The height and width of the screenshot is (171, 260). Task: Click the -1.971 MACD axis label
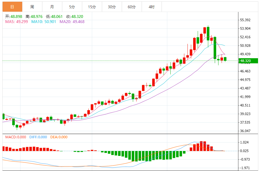[x=245, y=168]
